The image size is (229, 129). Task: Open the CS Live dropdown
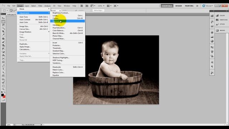(208, 6)
